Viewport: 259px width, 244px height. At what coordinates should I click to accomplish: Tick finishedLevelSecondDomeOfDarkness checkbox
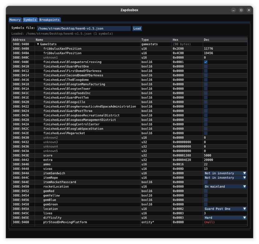[206, 75]
